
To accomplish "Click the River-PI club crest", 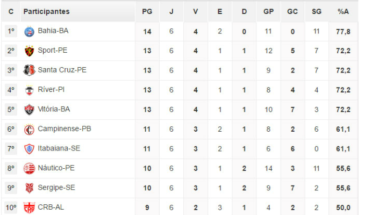I will (30, 90).
